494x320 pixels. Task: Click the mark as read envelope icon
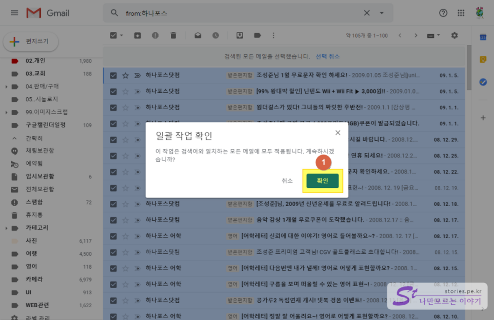(198, 36)
